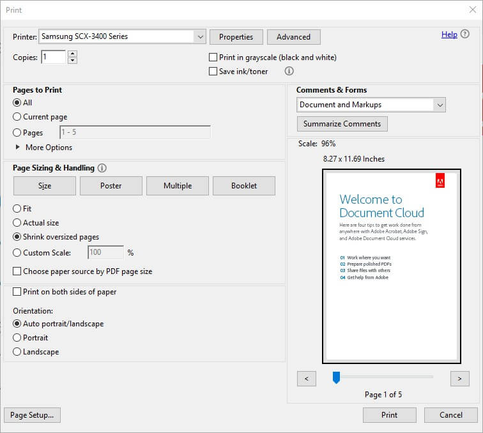
Task: Click the Custom Scale percentage field
Action: point(105,252)
